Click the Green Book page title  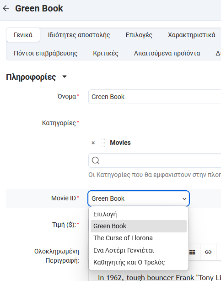39,8
